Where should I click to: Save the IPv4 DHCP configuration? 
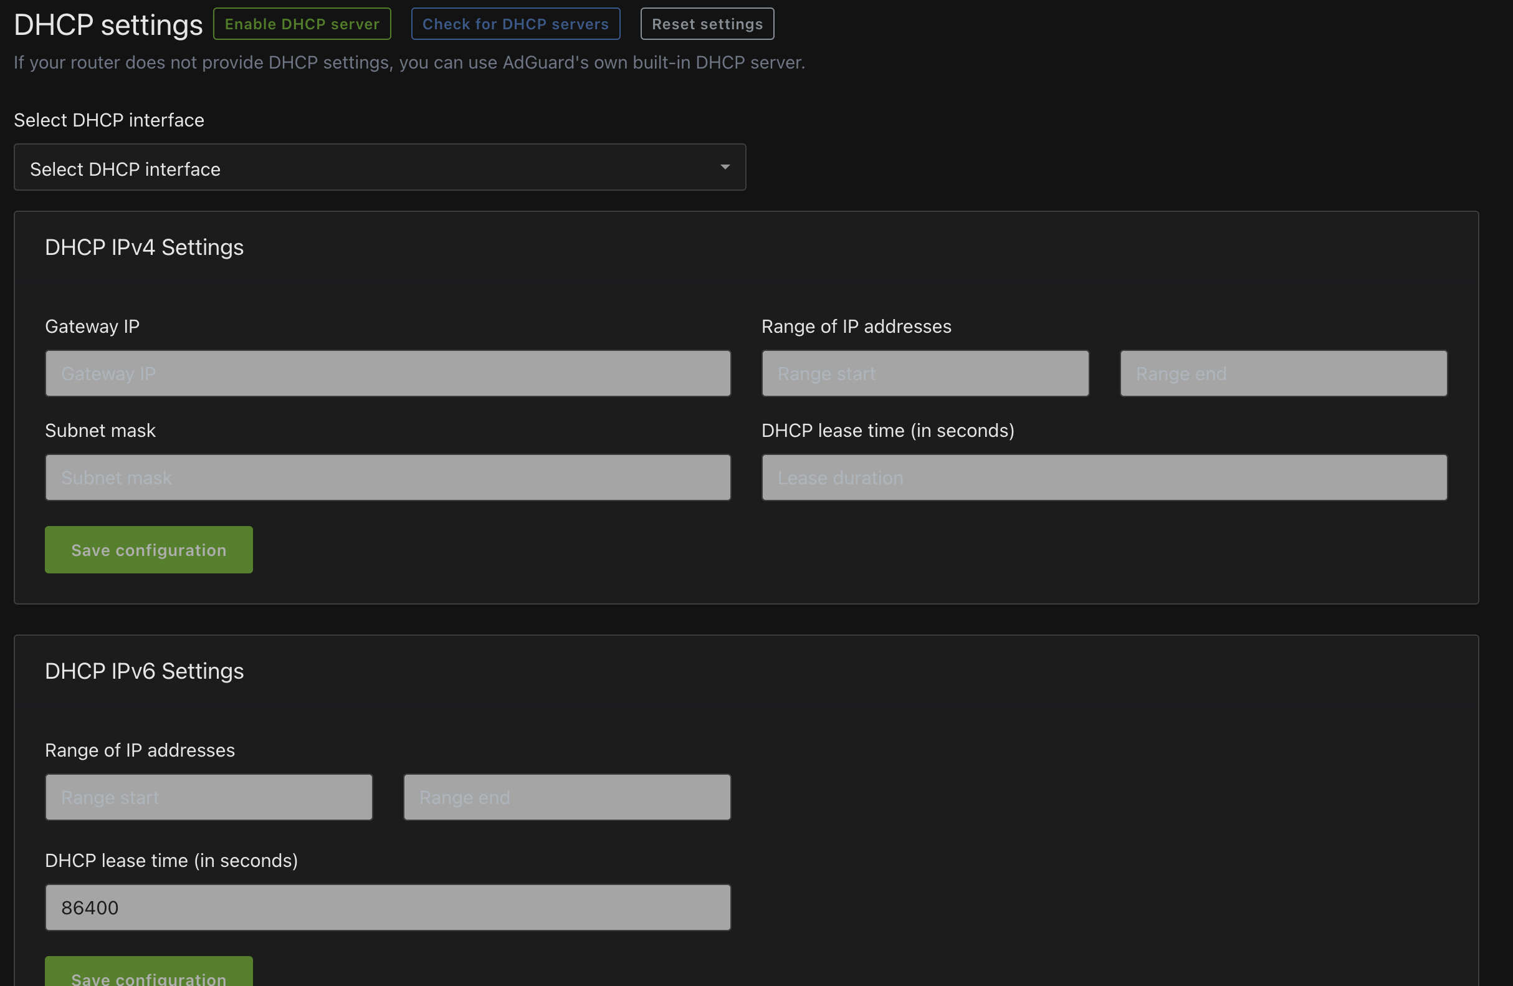(x=148, y=549)
